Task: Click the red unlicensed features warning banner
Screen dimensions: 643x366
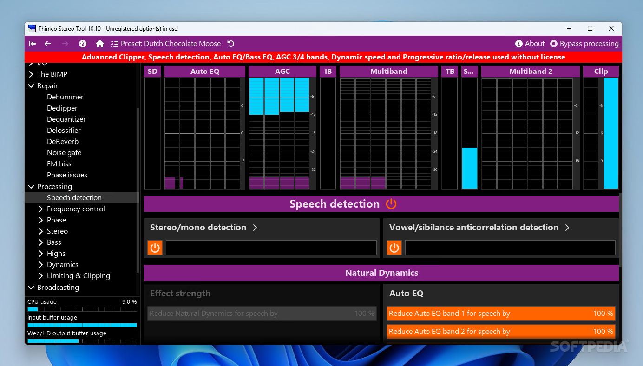Action: 323,57
